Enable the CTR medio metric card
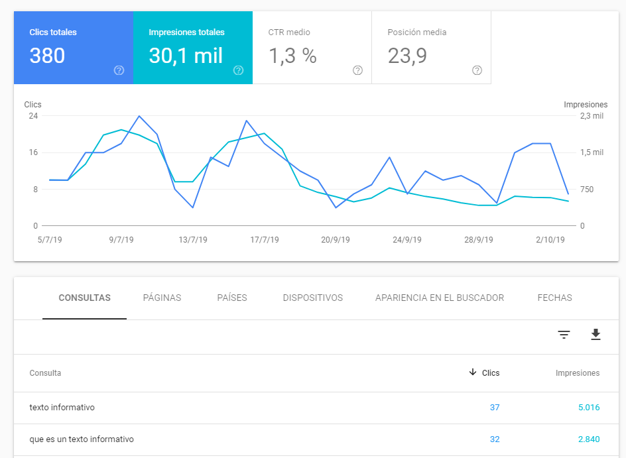 312,48
